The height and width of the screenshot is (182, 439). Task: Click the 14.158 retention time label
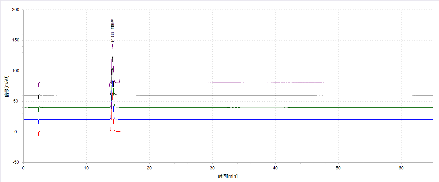(112, 37)
